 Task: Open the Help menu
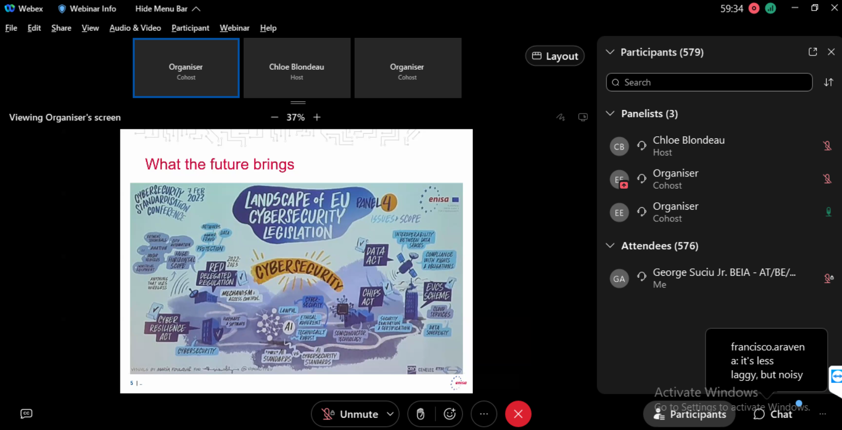click(x=268, y=28)
